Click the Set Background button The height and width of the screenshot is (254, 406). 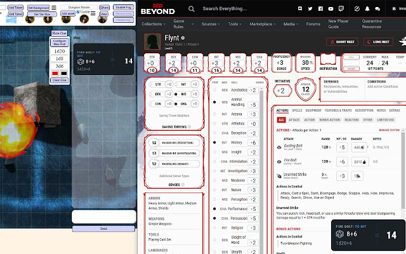[x=38, y=8]
